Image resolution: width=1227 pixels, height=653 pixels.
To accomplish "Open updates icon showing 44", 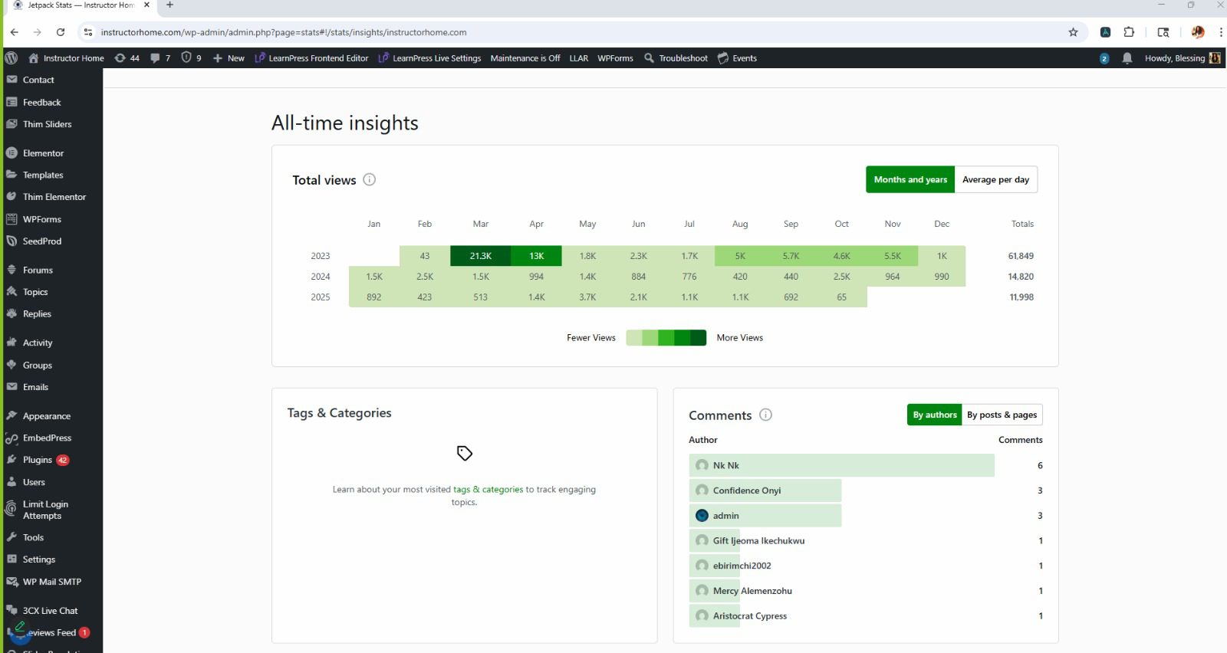I will point(127,58).
